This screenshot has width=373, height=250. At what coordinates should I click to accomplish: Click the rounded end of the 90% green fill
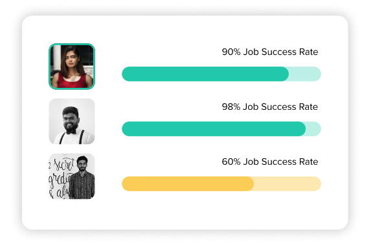point(284,74)
